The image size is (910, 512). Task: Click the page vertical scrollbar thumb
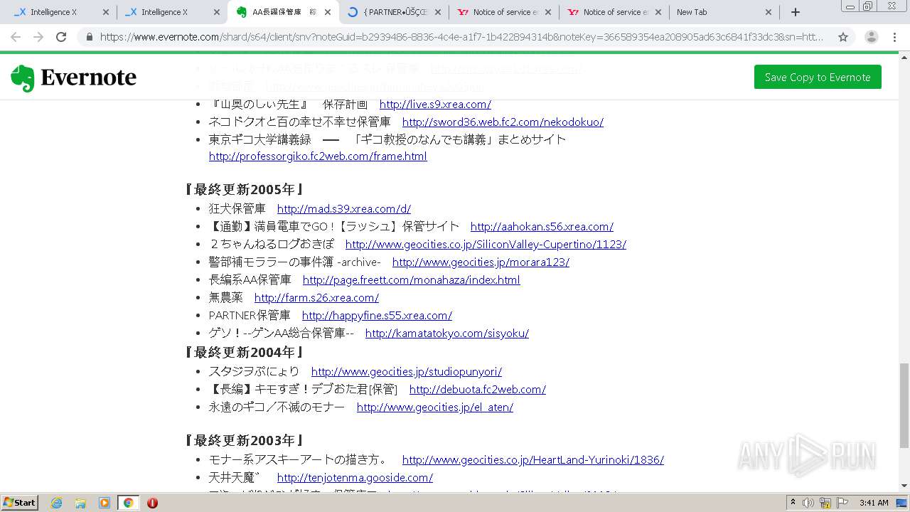click(x=904, y=405)
